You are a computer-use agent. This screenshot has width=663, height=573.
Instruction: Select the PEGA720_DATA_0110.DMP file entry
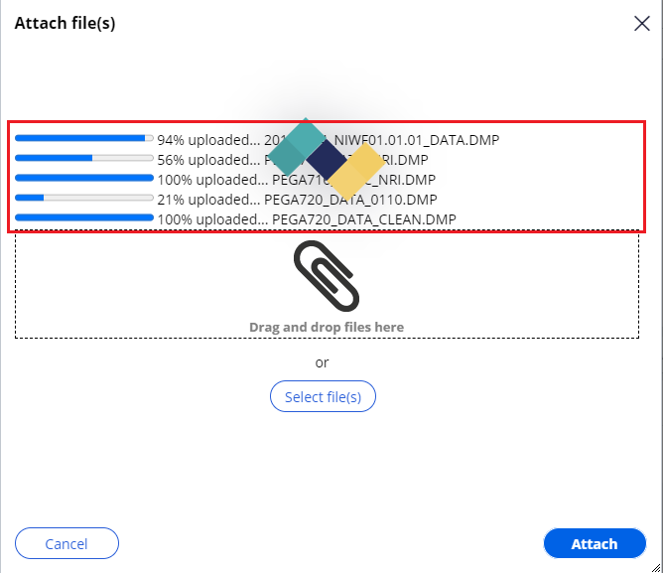point(350,200)
